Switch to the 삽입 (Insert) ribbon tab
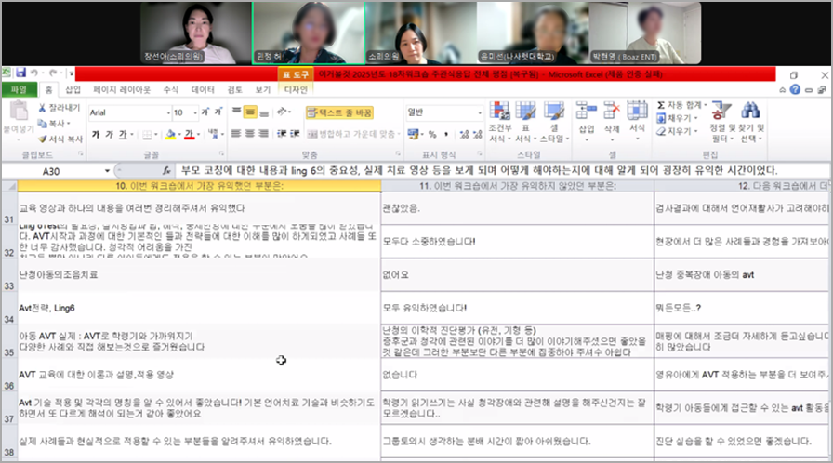Viewport: 833px width, 463px height. pyautogui.click(x=73, y=90)
